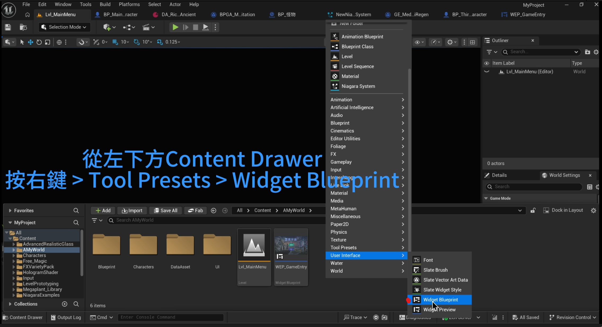Screen dimensions: 602x327
Task: Collapse the MyProject section
Action: [x=10, y=223]
